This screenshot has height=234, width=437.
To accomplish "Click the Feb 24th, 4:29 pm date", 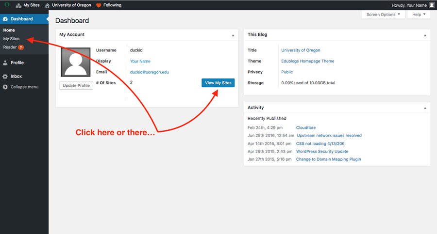I will point(265,128).
